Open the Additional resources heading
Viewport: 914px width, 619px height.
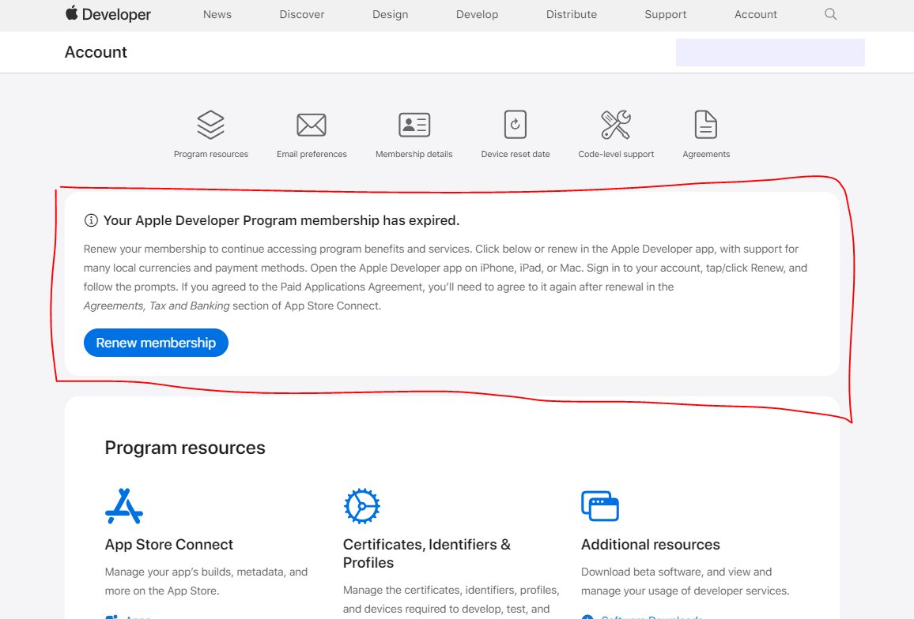tap(651, 545)
